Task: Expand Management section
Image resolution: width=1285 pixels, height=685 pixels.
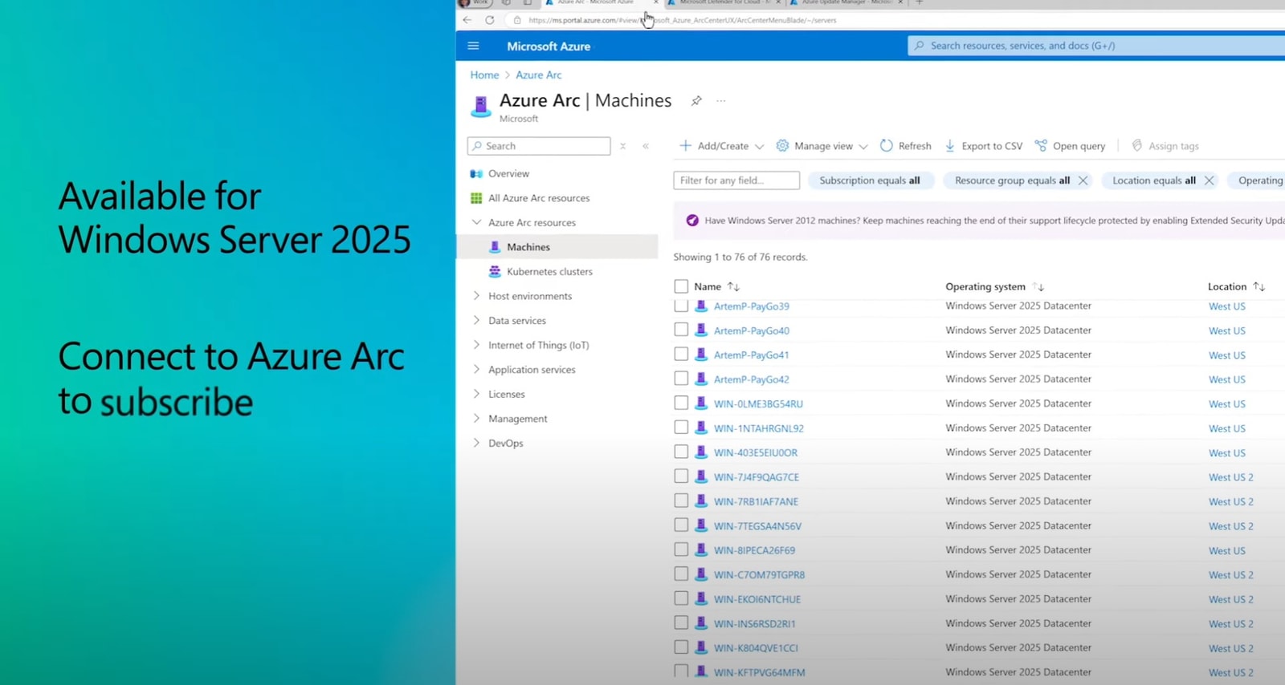Action: tap(476, 418)
